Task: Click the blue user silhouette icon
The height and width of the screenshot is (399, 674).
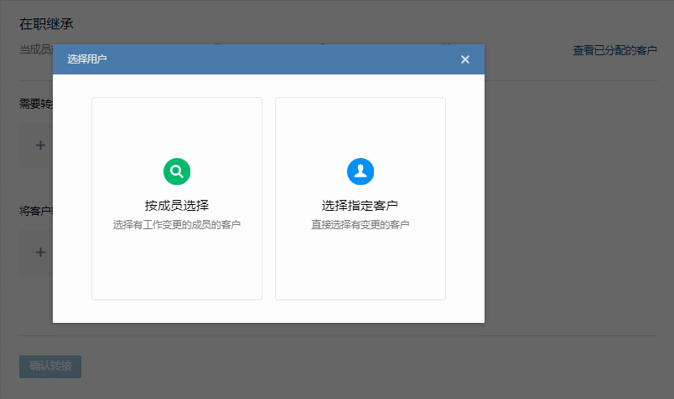Action: click(x=360, y=171)
